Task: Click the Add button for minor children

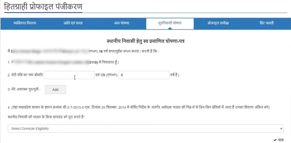Action: pos(55,89)
